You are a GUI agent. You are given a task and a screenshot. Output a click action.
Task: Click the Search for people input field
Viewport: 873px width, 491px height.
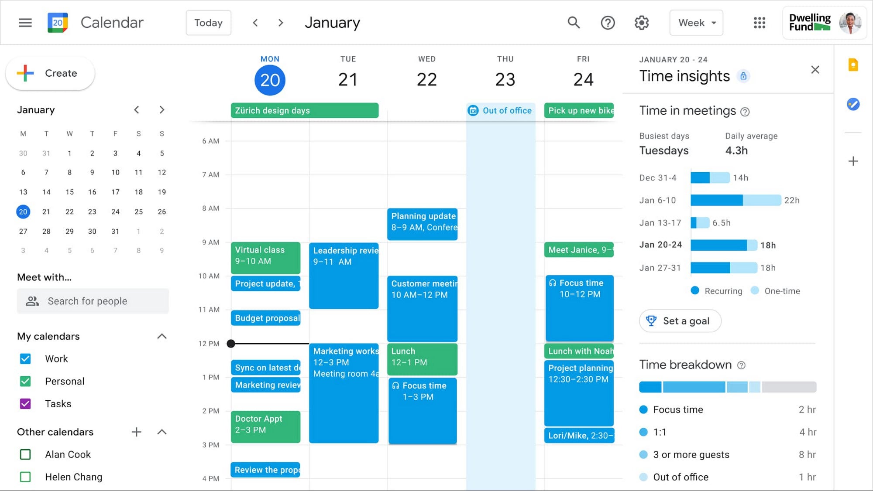pyautogui.click(x=93, y=300)
